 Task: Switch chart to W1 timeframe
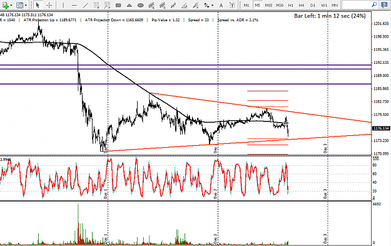(x=324, y=5)
